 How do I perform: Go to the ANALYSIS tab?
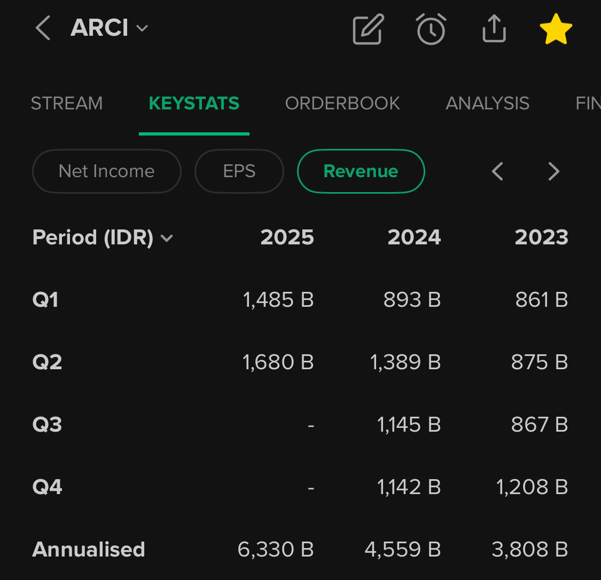coord(487,103)
